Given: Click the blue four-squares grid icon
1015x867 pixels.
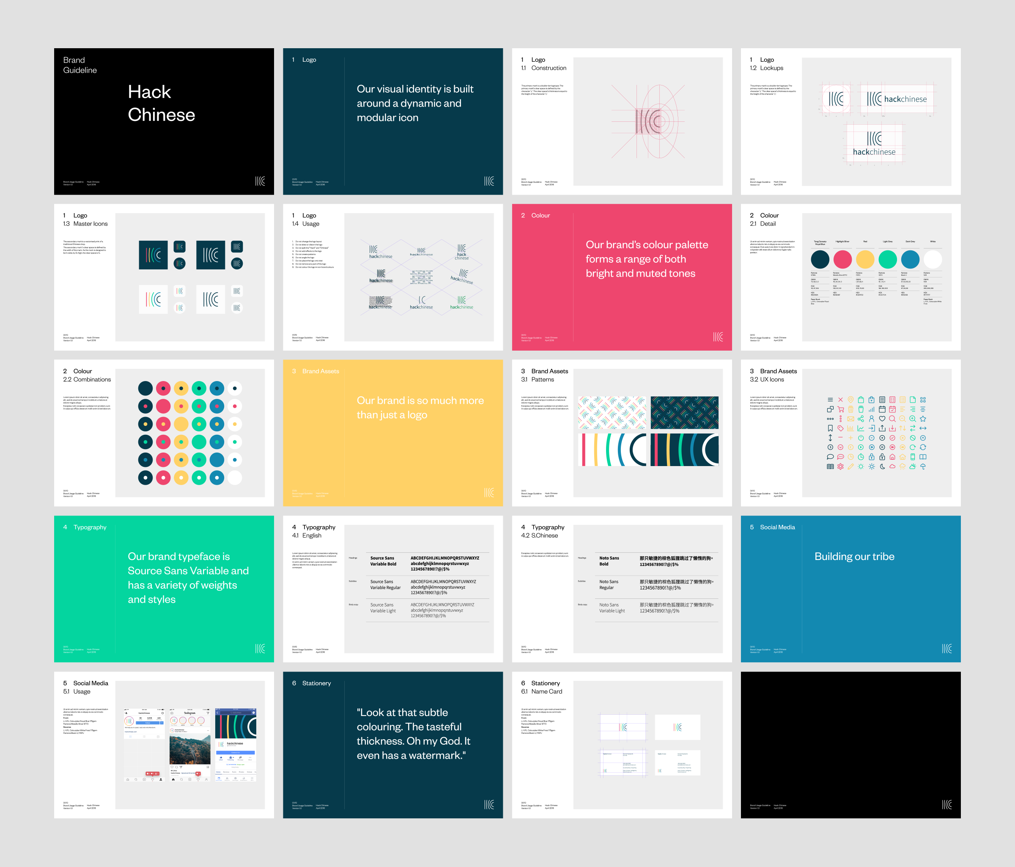Looking at the screenshot, I should pos(923,400).
